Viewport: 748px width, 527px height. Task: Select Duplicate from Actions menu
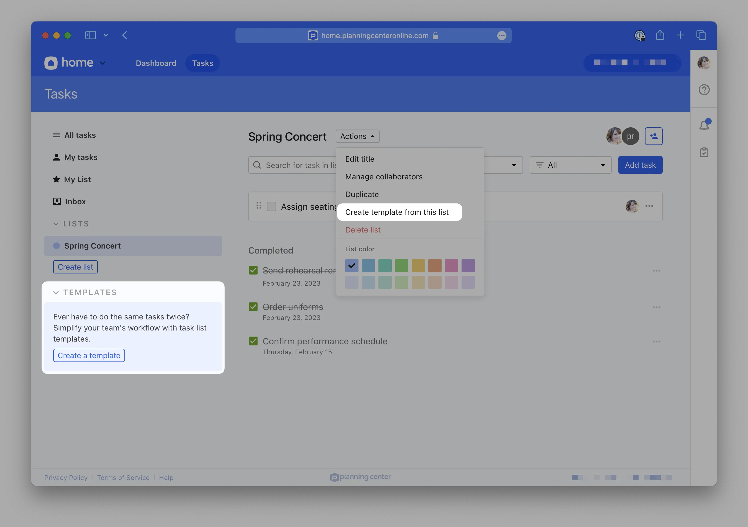[362, 194]
